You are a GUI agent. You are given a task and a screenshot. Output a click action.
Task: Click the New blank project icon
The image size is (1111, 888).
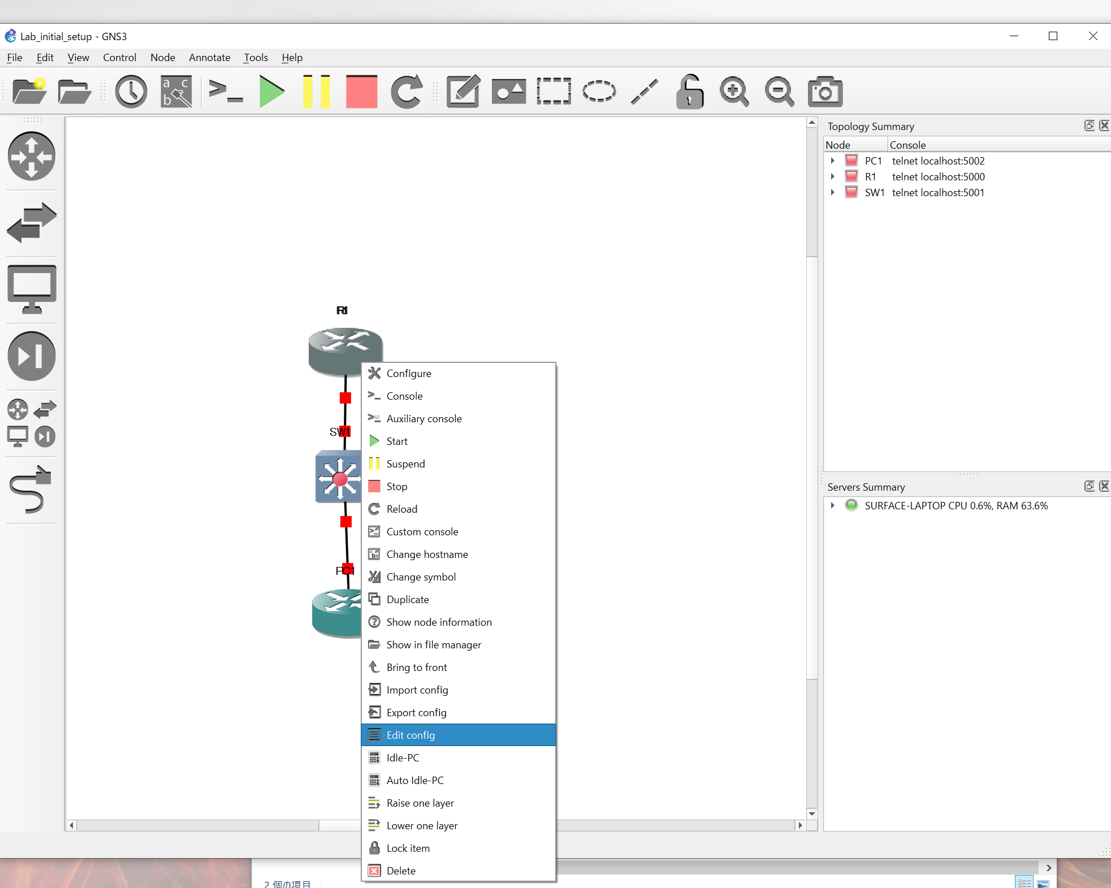tap(29, 91)
